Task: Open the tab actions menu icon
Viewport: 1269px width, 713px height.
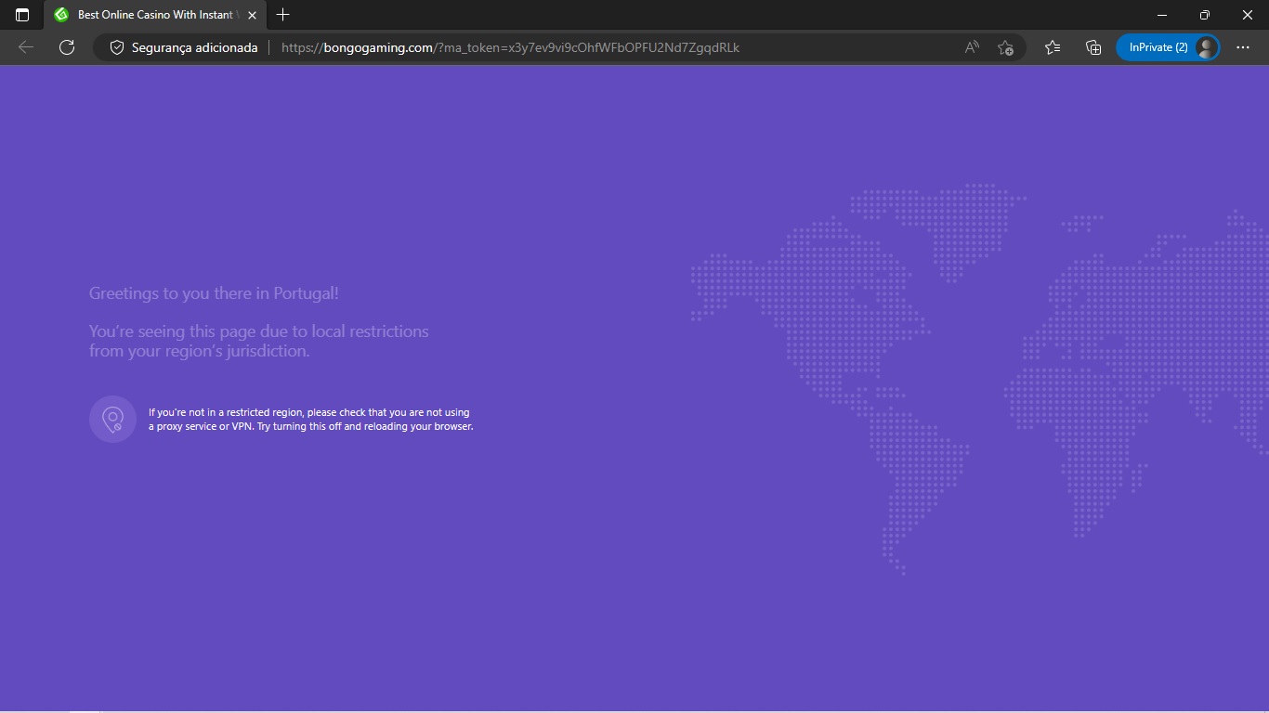Action: [x=22, y=15]
